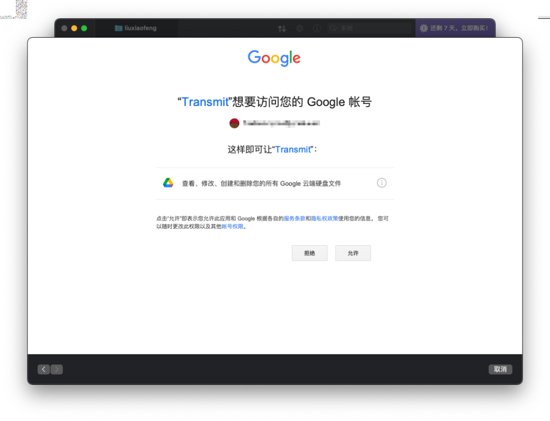Open info icon for Google Drive permission
550x421 pixels.
(381, 183)
